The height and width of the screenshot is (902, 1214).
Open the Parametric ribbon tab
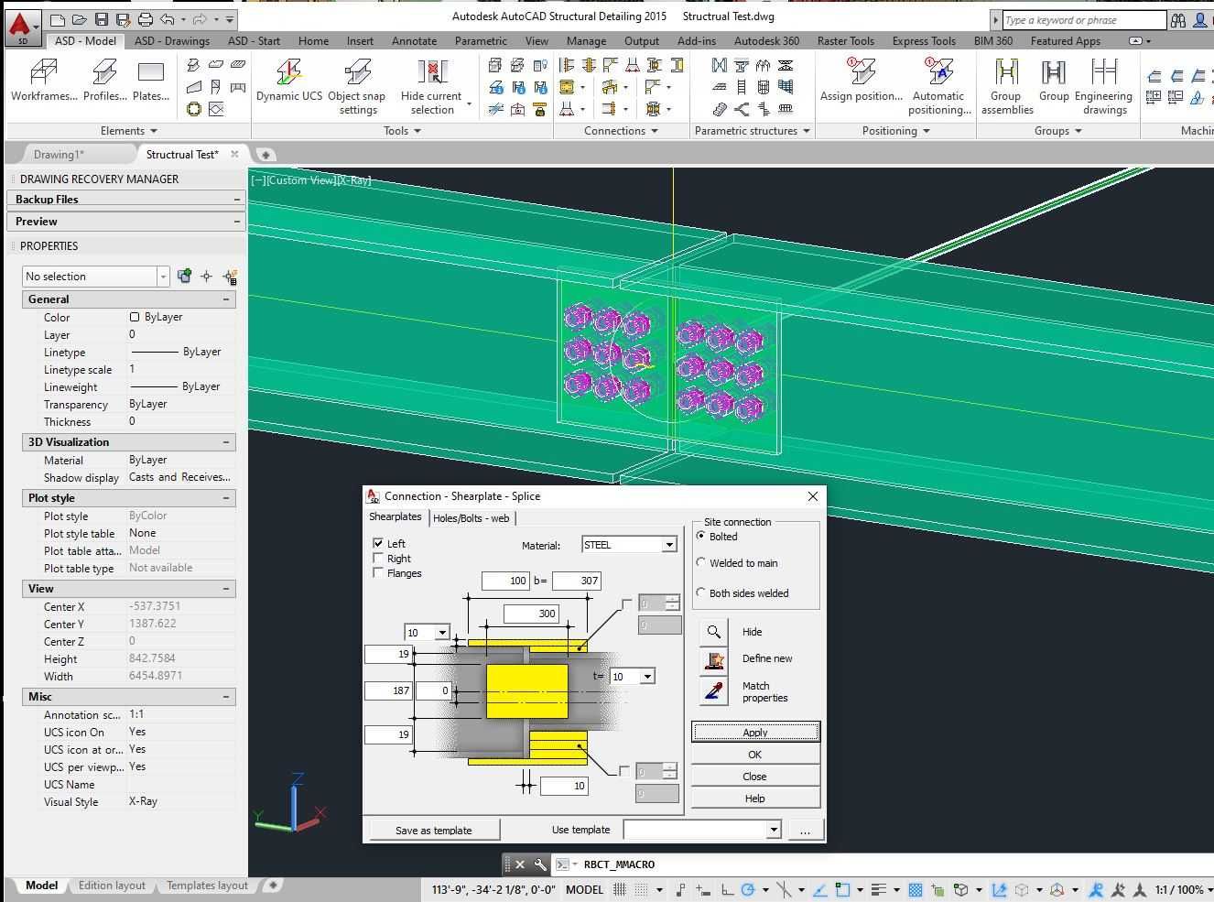pyautogui.click(x=481, y=40)
